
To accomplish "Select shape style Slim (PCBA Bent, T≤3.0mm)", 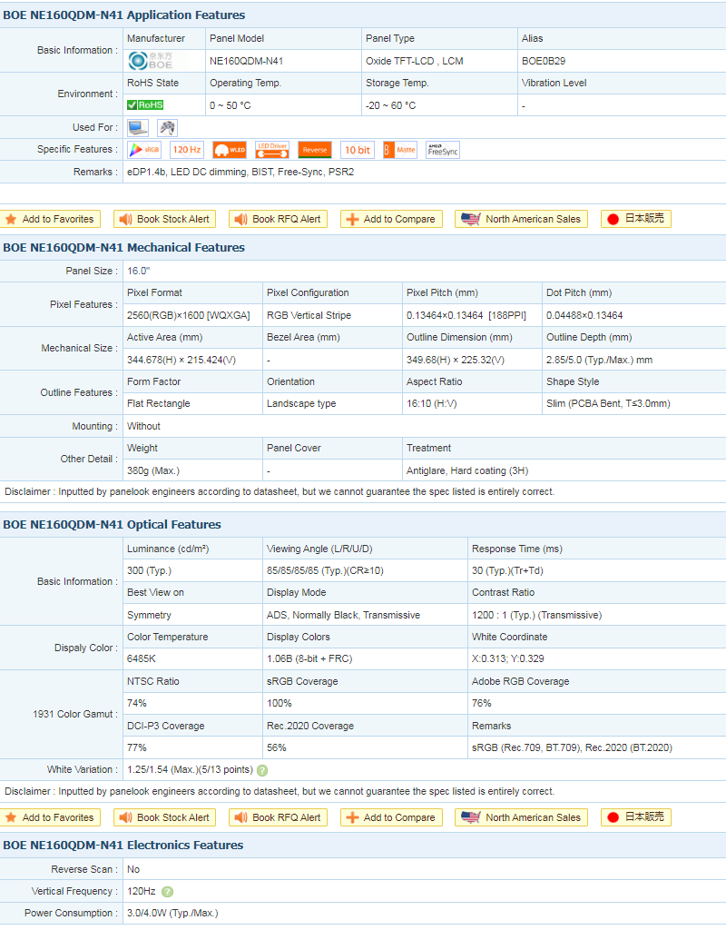I will coord(608,403).
